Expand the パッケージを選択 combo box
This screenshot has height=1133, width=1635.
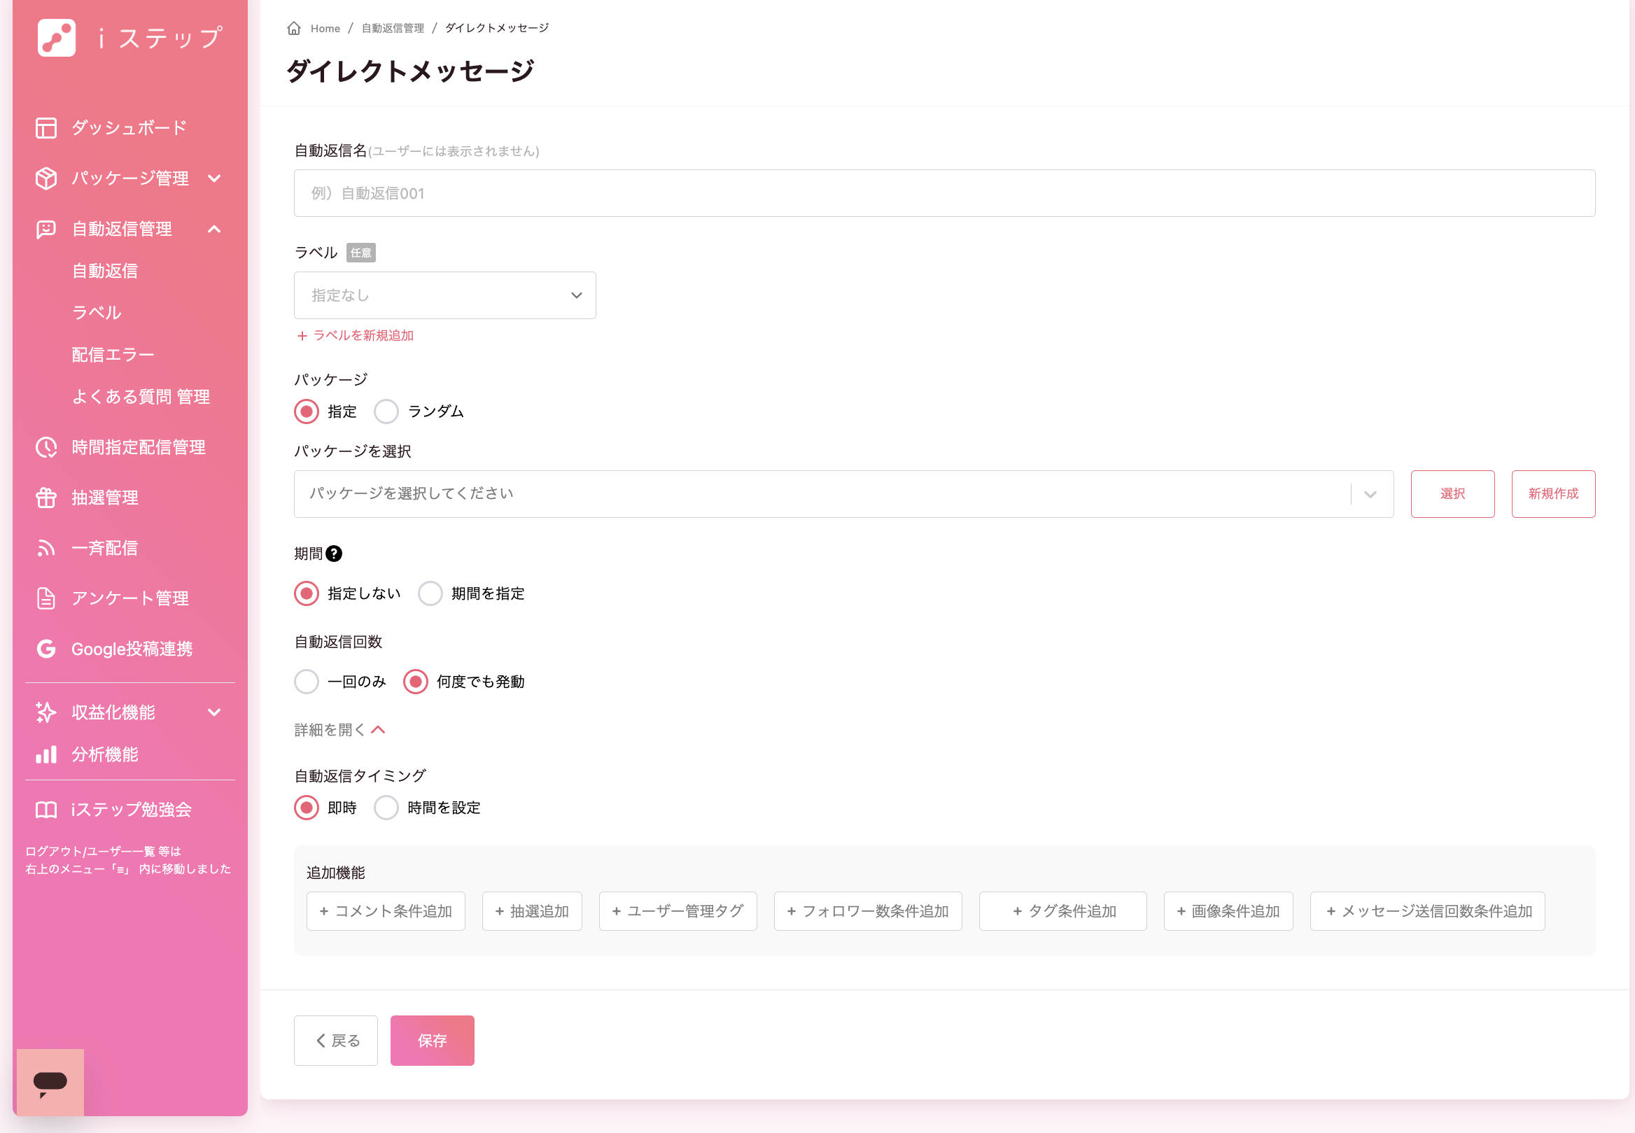(x=843, y=494)
